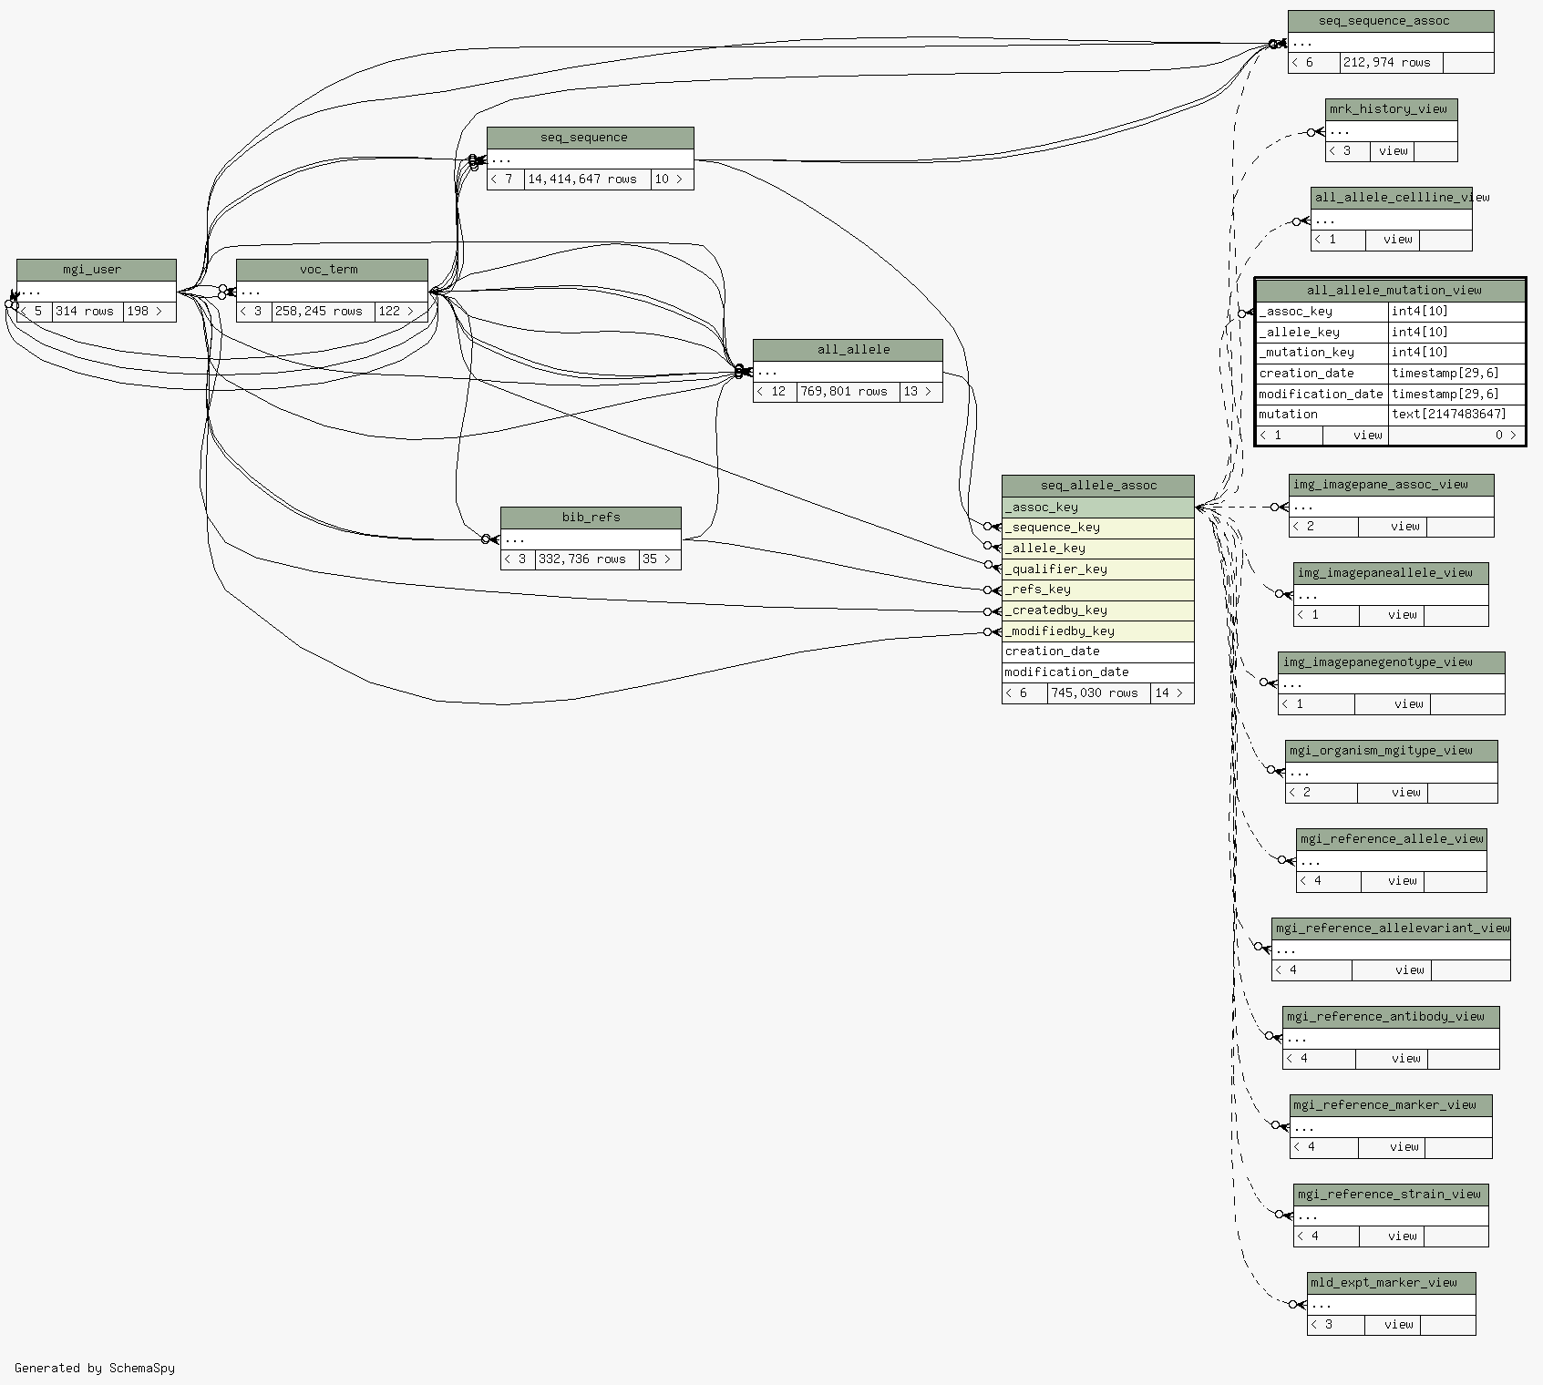Click text[2147483647] type cell

(x=1456, y=415)
